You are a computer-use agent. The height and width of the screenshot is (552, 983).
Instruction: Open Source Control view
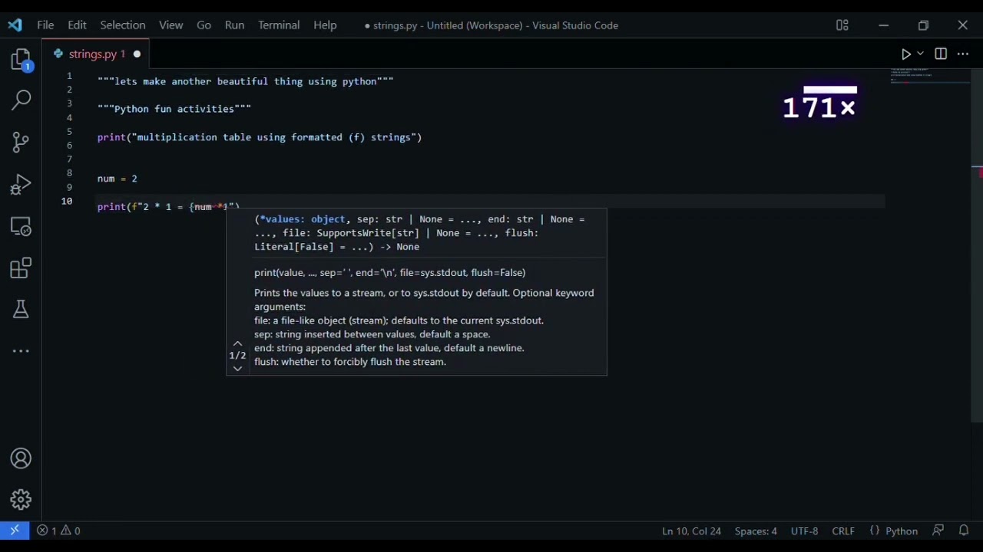coord(21,142)
